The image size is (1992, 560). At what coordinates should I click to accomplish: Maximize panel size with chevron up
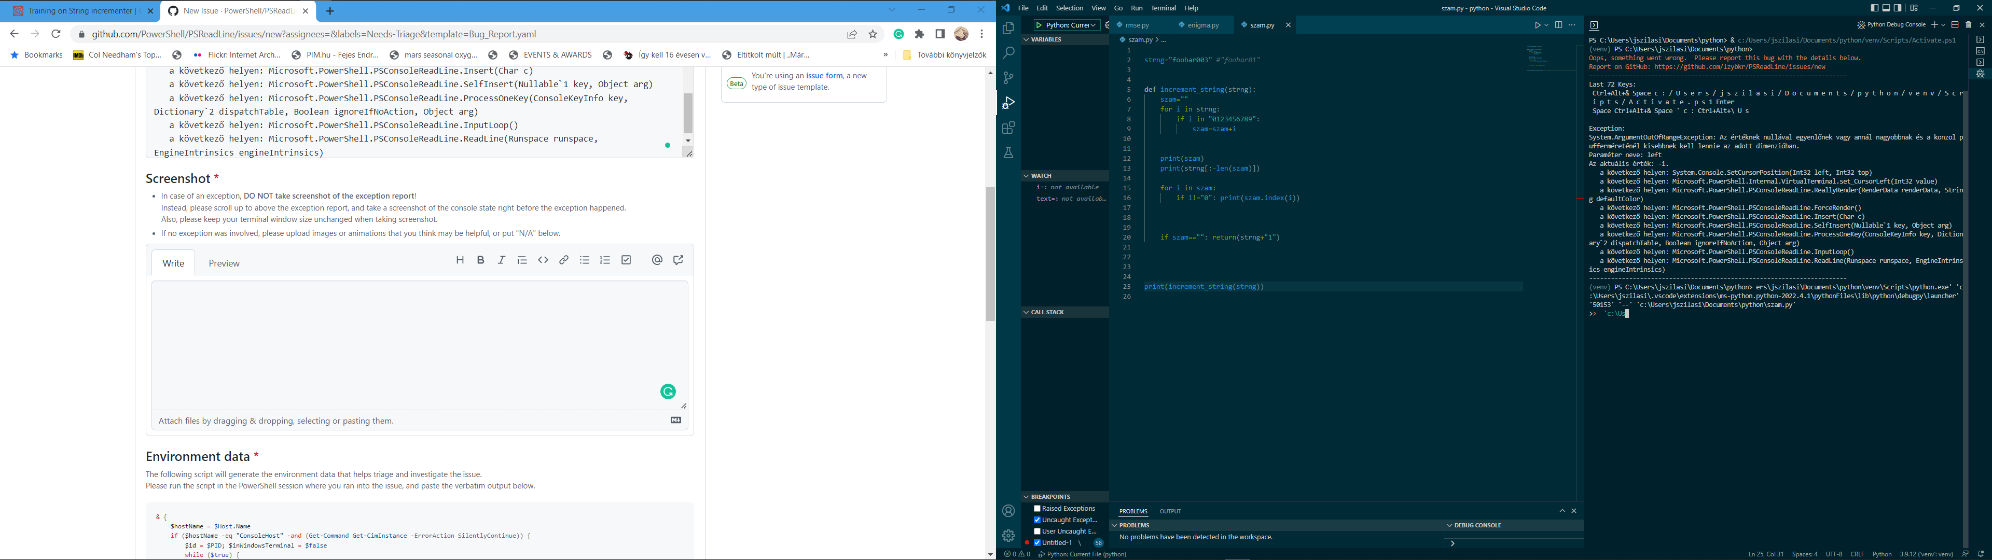[x=1562, y=511]
